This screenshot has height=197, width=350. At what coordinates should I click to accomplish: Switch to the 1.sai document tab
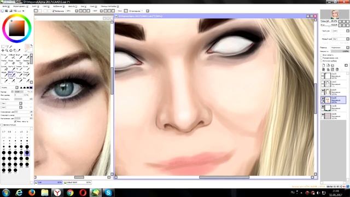click(49, 182)
